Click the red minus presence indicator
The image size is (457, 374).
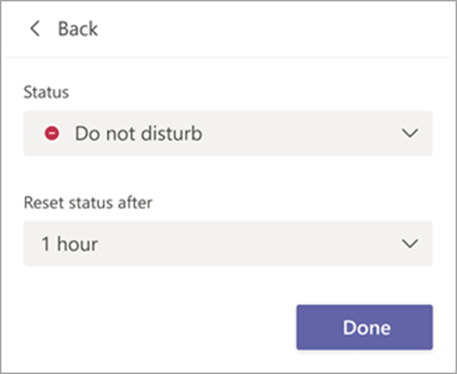click(x=52, y=134)
